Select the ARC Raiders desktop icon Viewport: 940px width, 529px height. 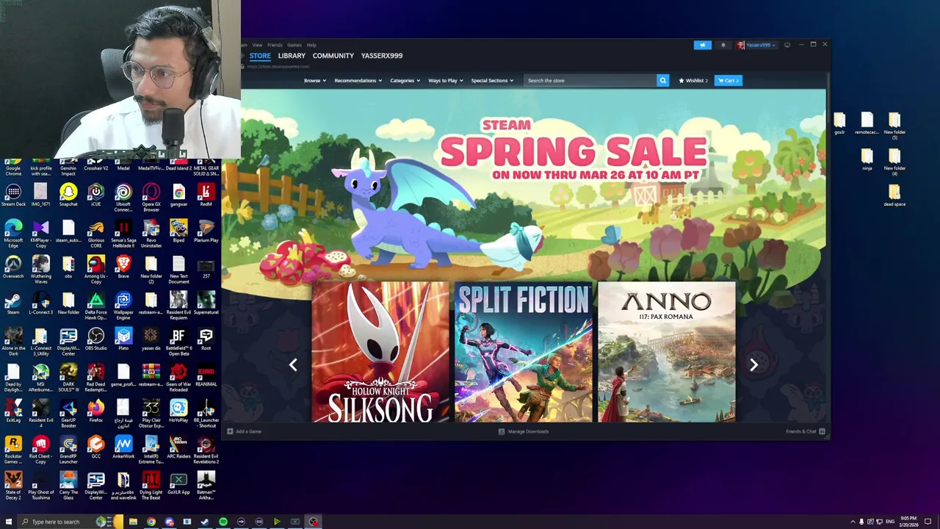coord(178,447)
